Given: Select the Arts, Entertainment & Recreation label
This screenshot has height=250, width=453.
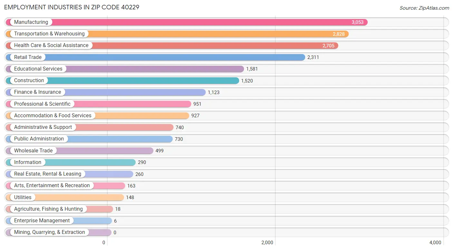Looking at the screenshot, I should [52, 186].
